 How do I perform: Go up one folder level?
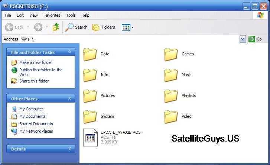click(56, 27)
